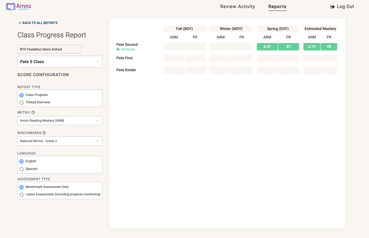Click Pete Second's Spring ARM score 4.07
The height and width of the screenshot is (238, 369).
pyautogui.click(x=267, y=46)
